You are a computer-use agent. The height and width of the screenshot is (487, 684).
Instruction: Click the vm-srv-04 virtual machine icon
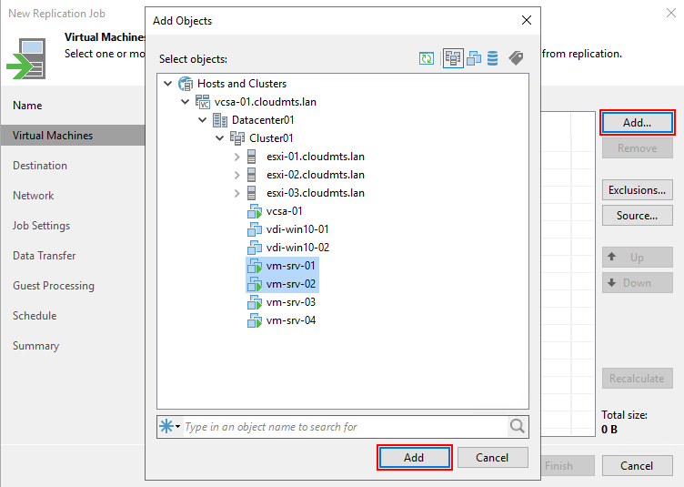[x=255, y=320]
